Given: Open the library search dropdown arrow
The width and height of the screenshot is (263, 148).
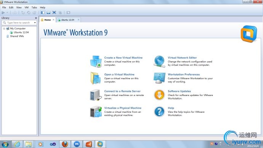Looking at the screenshot, I should click(x=35, y=23).
